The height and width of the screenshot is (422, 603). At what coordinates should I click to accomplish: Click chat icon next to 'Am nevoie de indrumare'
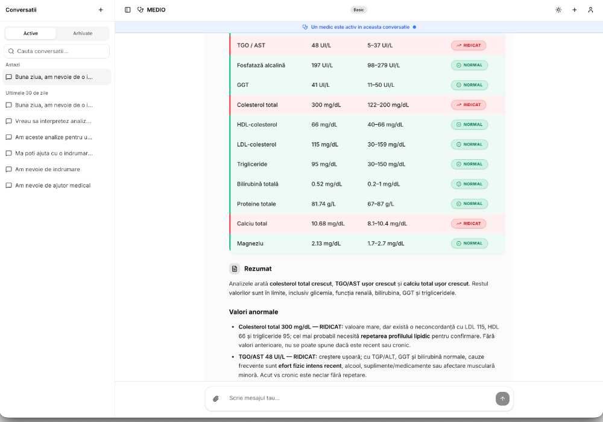coord(9,169)
